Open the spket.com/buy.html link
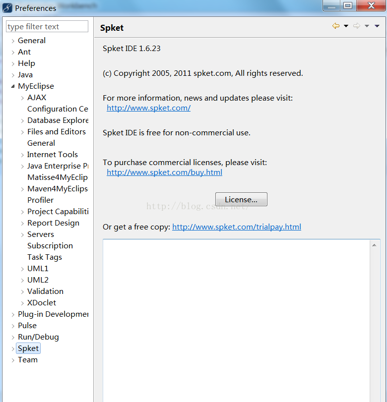The image size is (387, 402). coord(165,172)
